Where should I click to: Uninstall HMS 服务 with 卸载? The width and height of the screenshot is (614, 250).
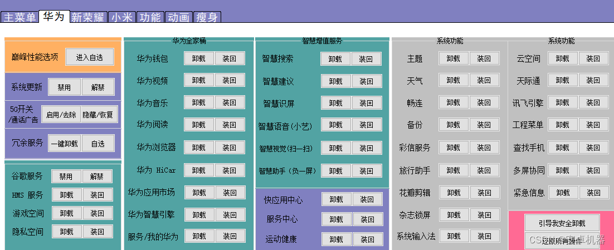[67, 194]
